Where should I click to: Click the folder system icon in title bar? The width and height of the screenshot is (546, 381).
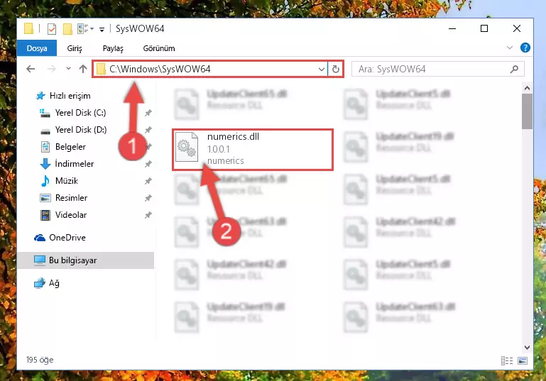coord(28,28)
